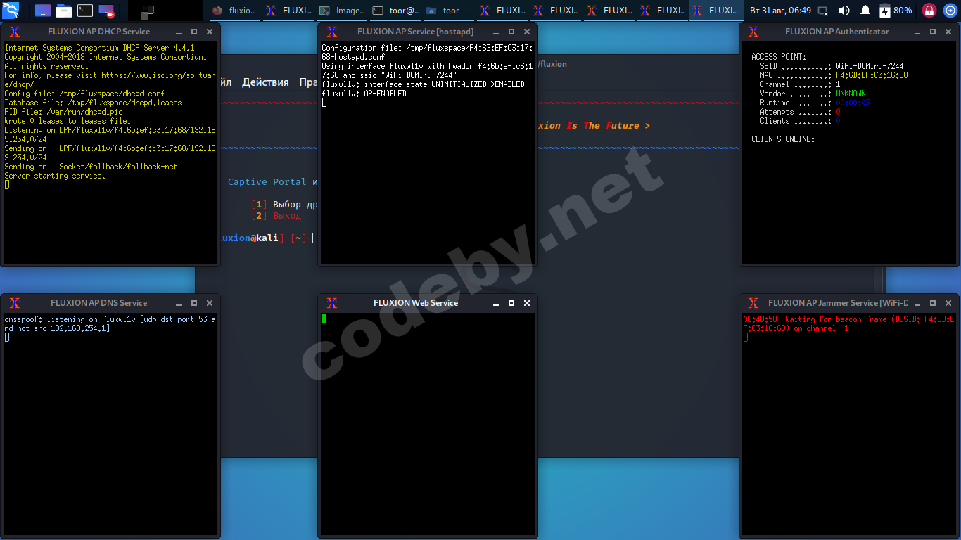Click the blue show-desktop panel launcher
Viewport: 961px width, 540px height.
coord(42,11)
